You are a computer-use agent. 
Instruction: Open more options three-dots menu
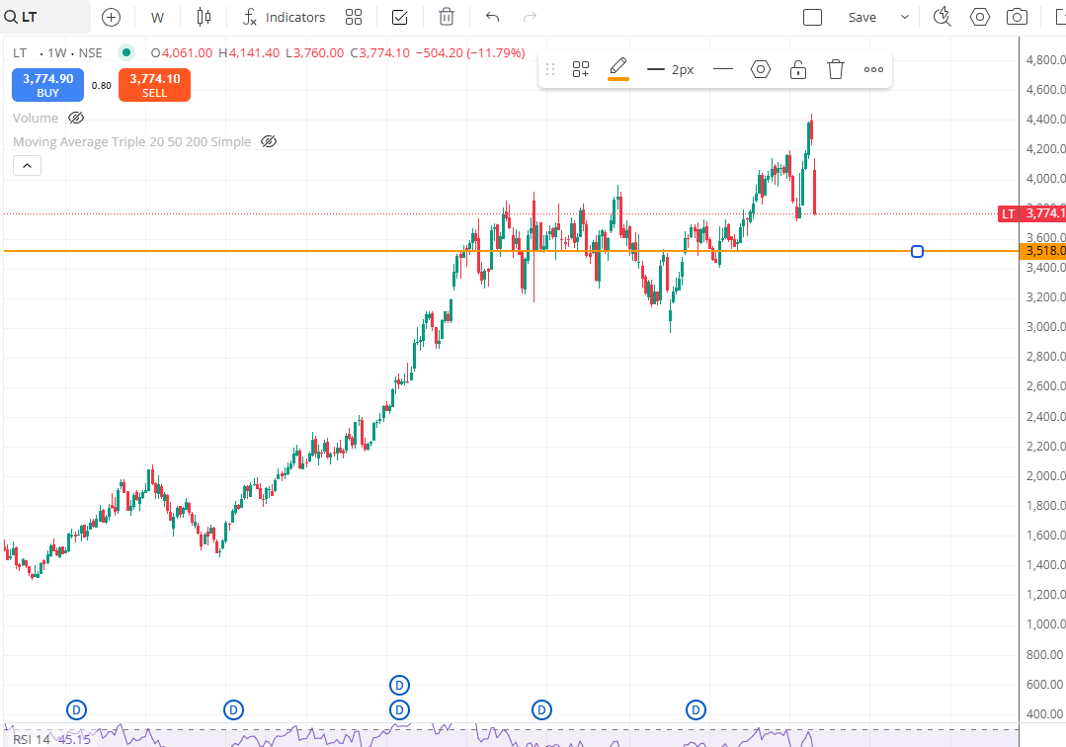[x=873, y=69]
